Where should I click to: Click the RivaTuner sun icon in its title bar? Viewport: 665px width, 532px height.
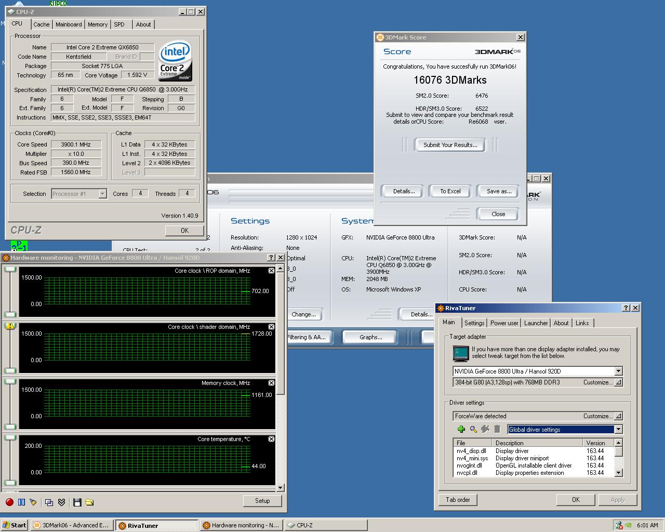pyautogui.click(x=440, y=308)
